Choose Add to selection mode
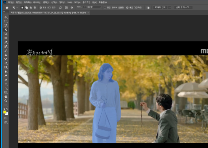Image resolution: width=208 pixels, height=148 pixels. [x=27, y=8]
